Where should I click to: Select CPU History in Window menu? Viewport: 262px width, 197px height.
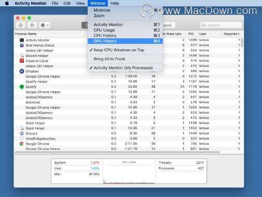point(125,35)
